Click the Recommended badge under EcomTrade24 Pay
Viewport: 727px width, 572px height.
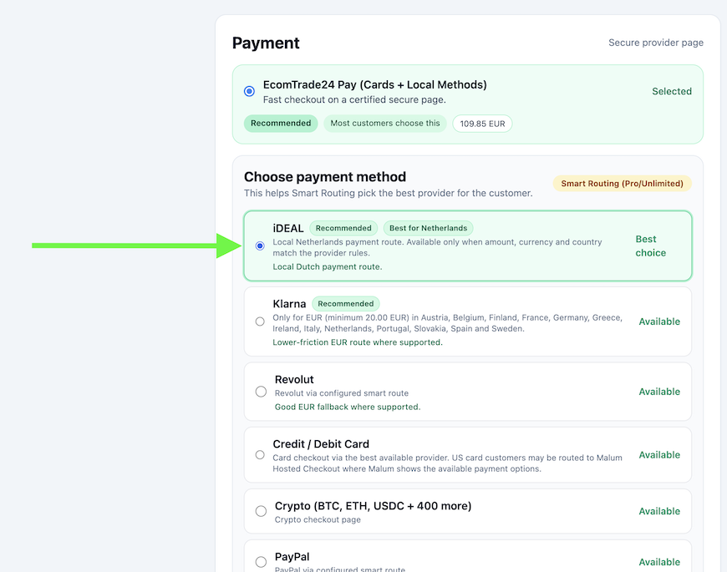point(281,124)
